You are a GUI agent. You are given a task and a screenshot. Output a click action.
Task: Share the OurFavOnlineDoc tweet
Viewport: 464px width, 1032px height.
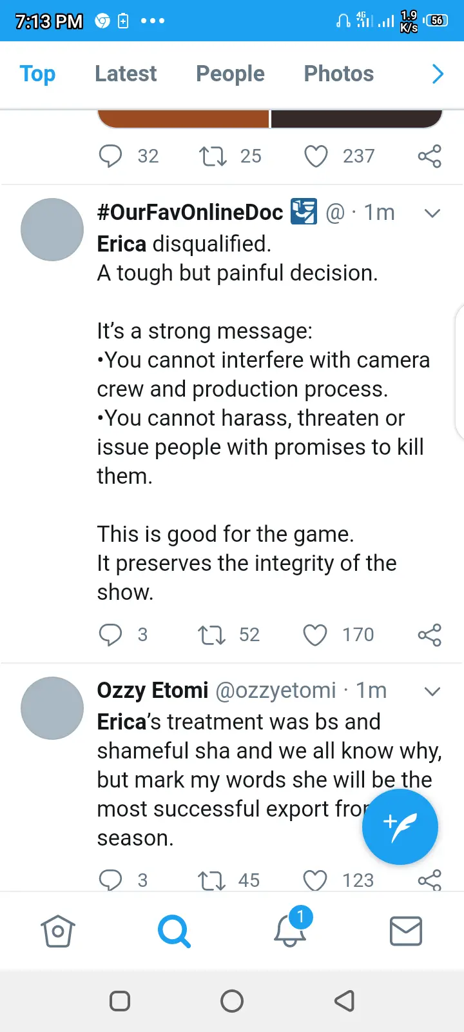[x=429, y=635]
